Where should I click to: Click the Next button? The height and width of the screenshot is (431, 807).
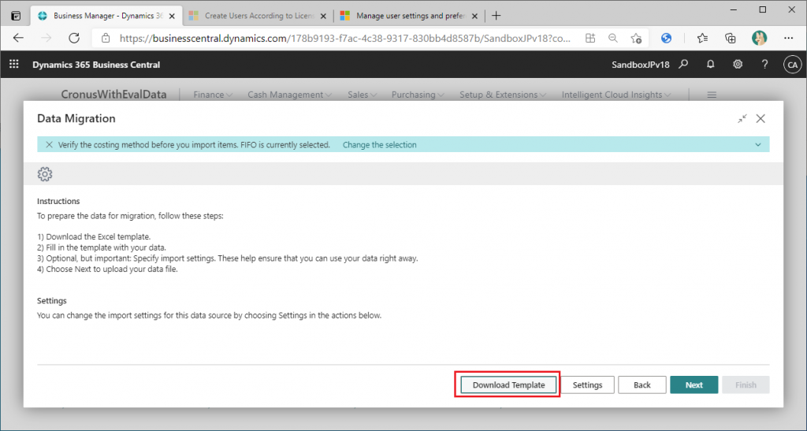pyautogui.click(x=694, y=385)
